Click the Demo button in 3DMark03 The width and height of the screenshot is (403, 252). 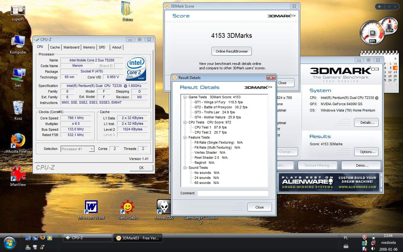pos(362,165)
